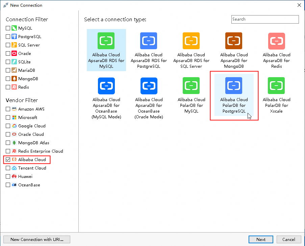Tick the PostgreSQL connection filter checkbox
Image resolution: width=305 pixels, height=246 pixels.
[8, 36]
